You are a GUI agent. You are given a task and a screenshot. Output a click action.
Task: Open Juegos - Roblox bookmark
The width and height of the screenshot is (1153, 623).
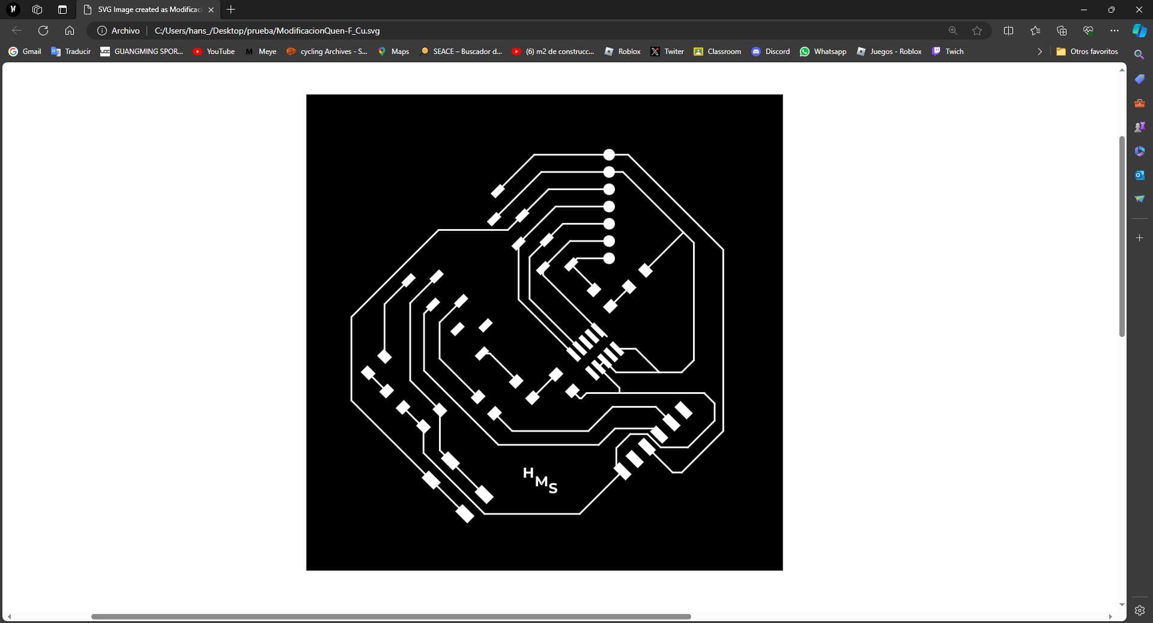[889, 52]
